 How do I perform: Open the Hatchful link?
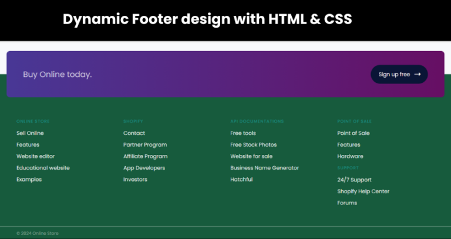pyautogui.click(x=241, y=180)
